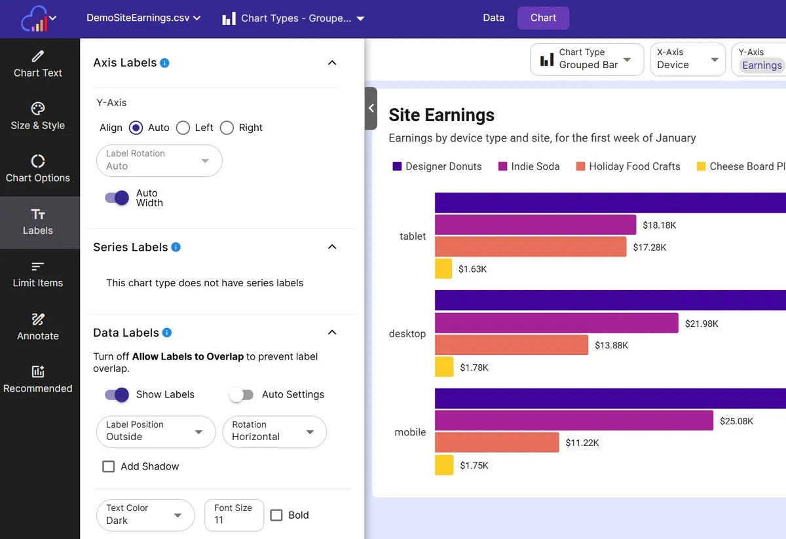Viewport: 786px width, 539px height.
Task: Click info icon next to Series Labels
Action: pos(176,247)
